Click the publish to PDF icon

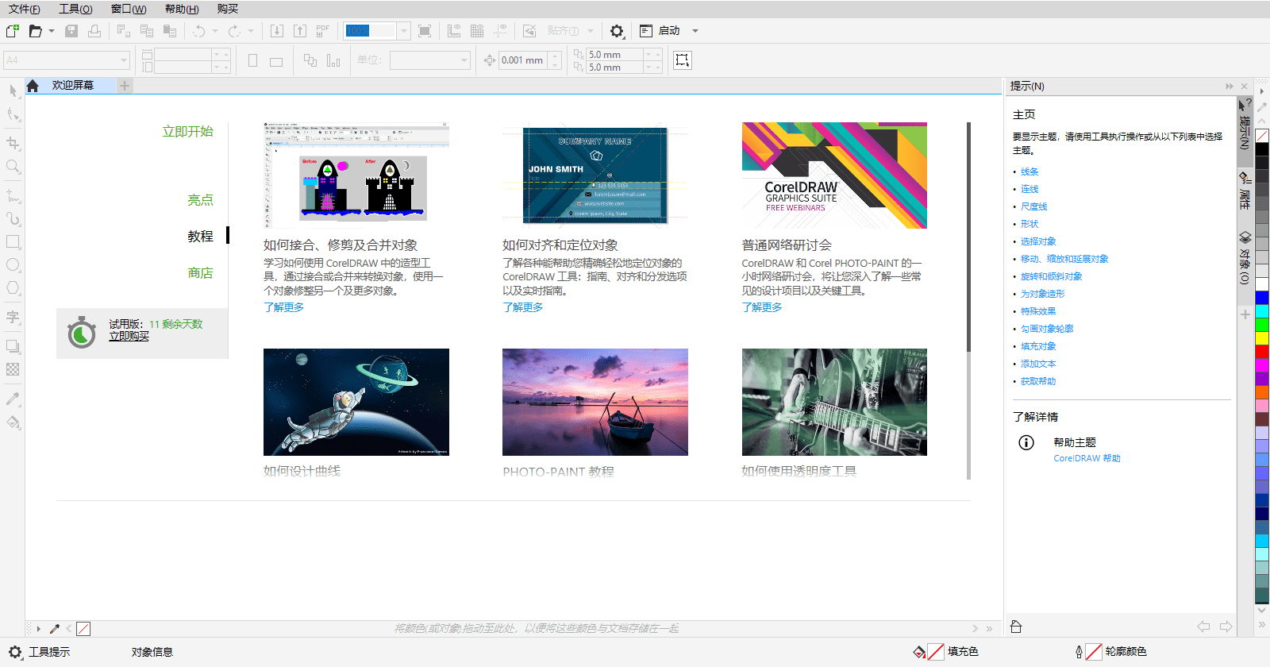(322, 31)
